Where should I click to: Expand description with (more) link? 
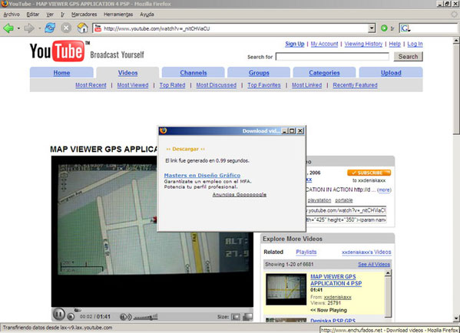click(384, 190)
